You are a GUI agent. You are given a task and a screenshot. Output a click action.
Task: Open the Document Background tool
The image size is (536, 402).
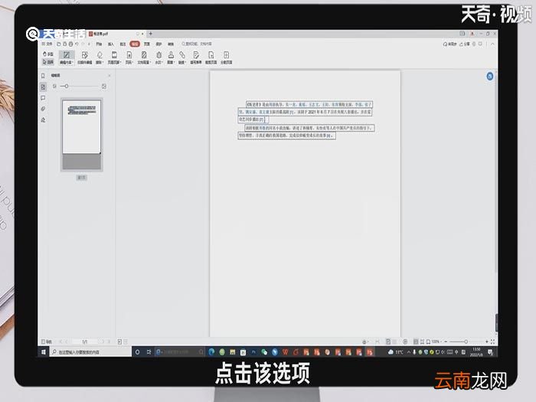pos(144,57)
